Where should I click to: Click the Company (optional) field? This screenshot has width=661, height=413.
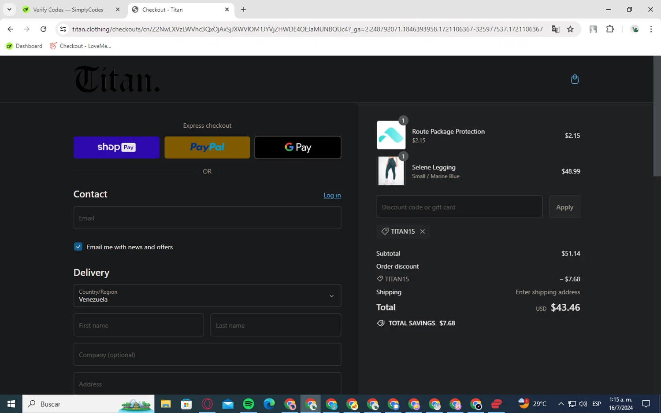[207, 354]
